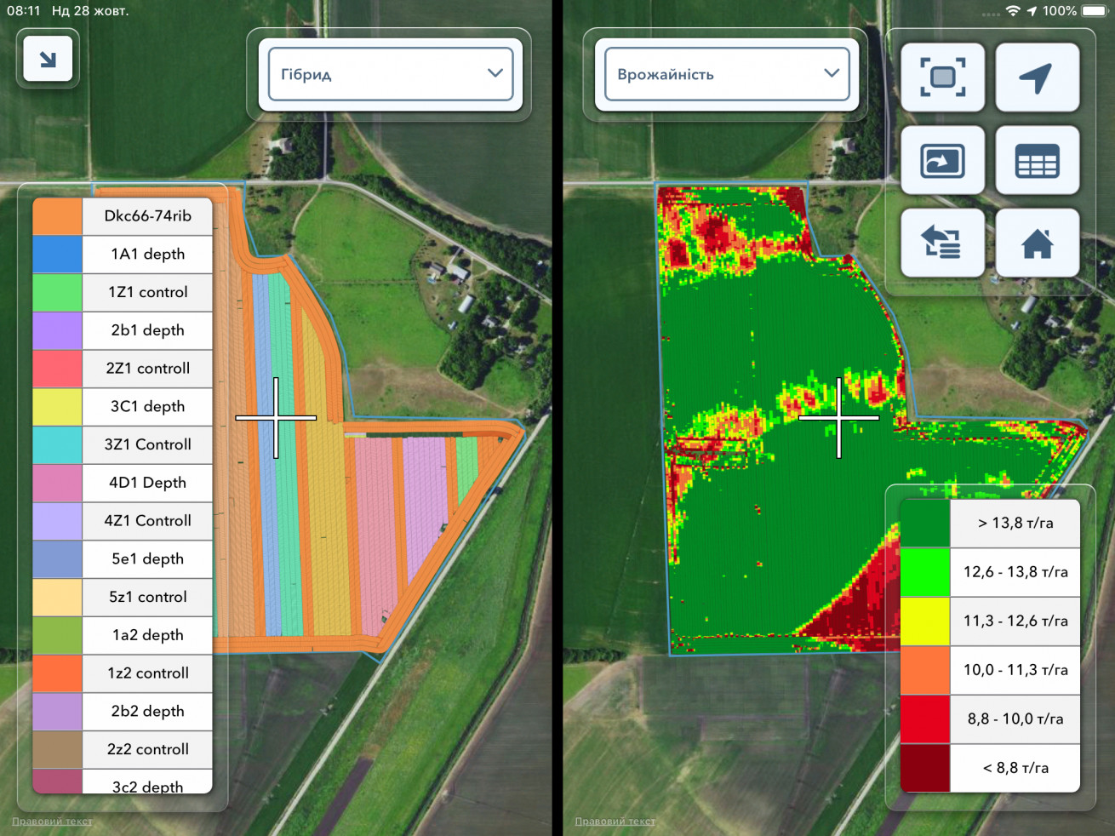1115x836 pixels.
Task: Select the brown 2z2 controll swatch
Action: (57, 749)
